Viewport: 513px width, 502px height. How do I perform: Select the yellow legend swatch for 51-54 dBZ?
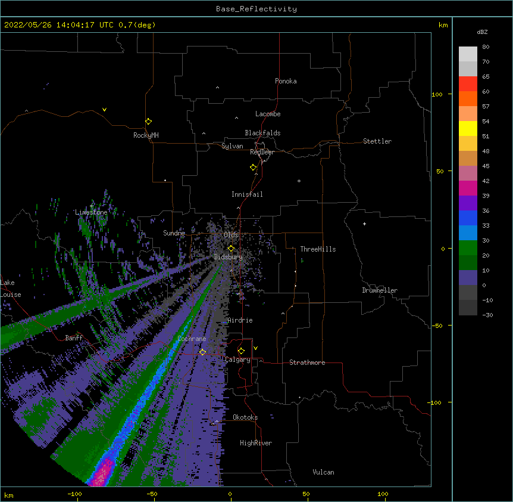[468, 128]
